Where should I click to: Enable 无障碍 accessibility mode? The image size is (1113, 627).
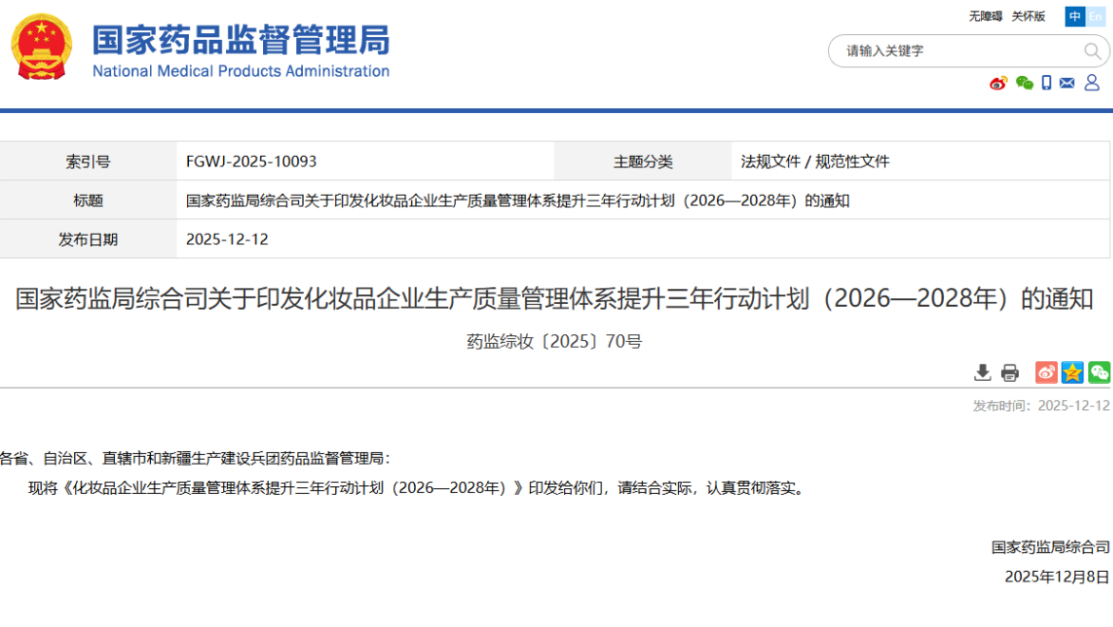[x=985, y=16]
